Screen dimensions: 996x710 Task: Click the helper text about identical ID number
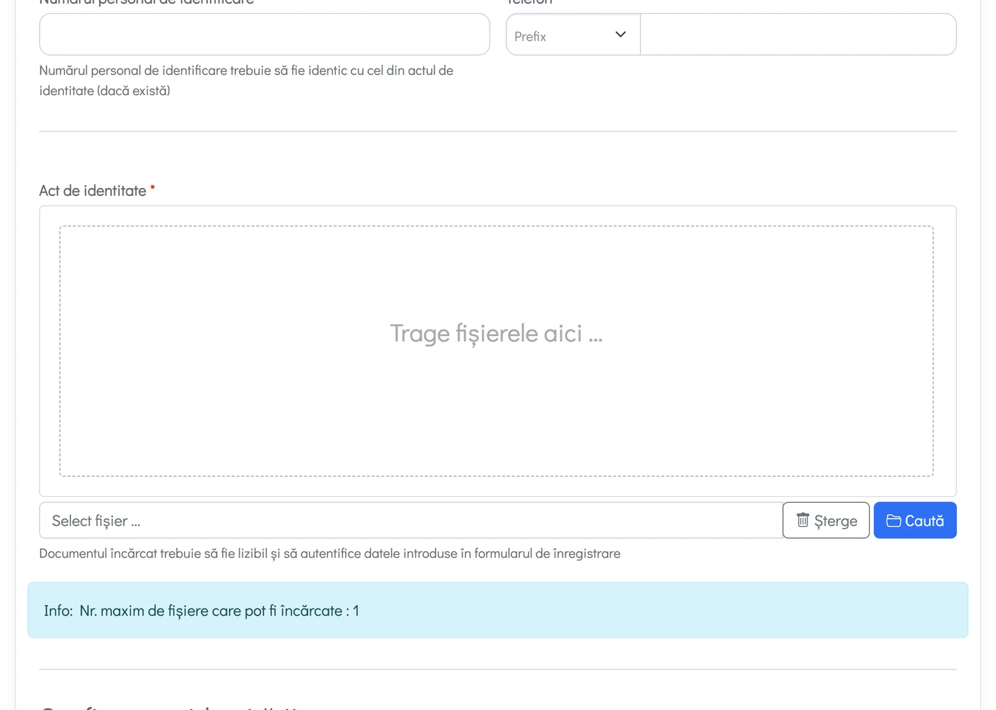[x=246, y=80]
